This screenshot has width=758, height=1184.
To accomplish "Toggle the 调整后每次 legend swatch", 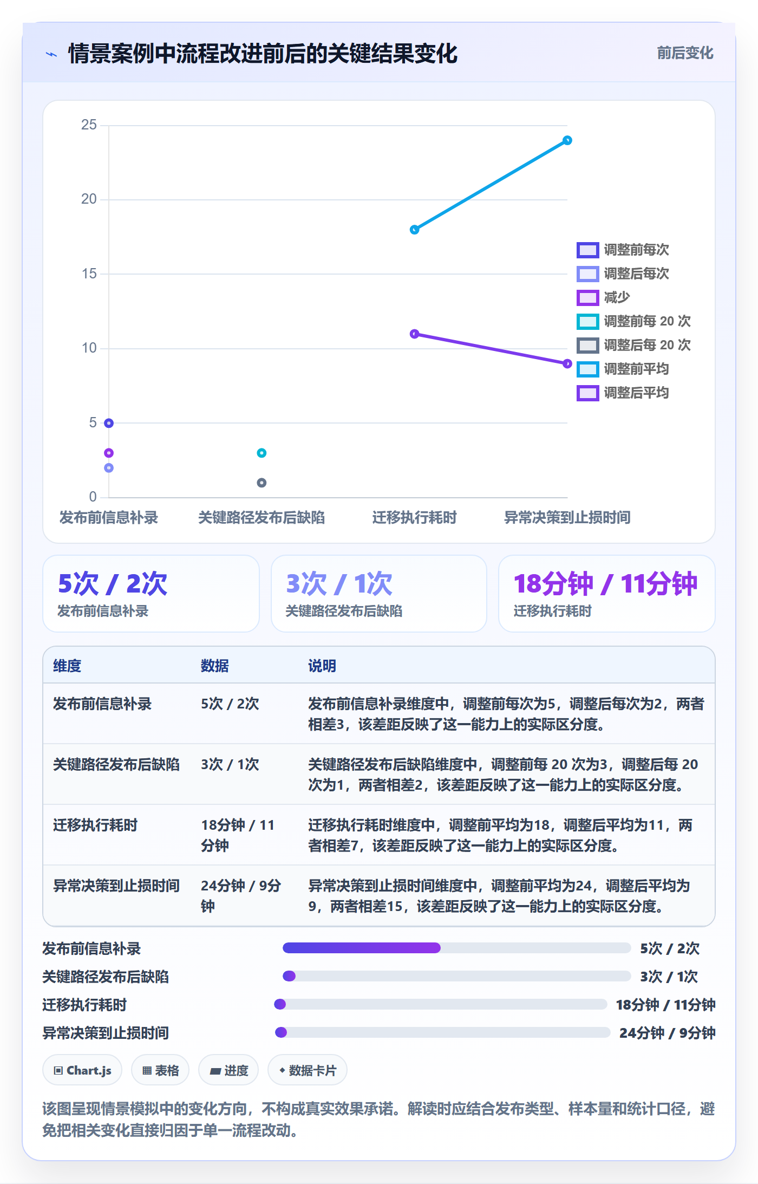I will [587, 274].
